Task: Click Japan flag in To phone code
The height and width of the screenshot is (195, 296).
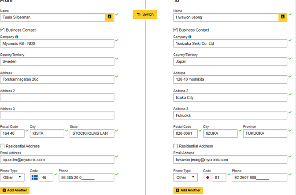Action: [207, 177]
